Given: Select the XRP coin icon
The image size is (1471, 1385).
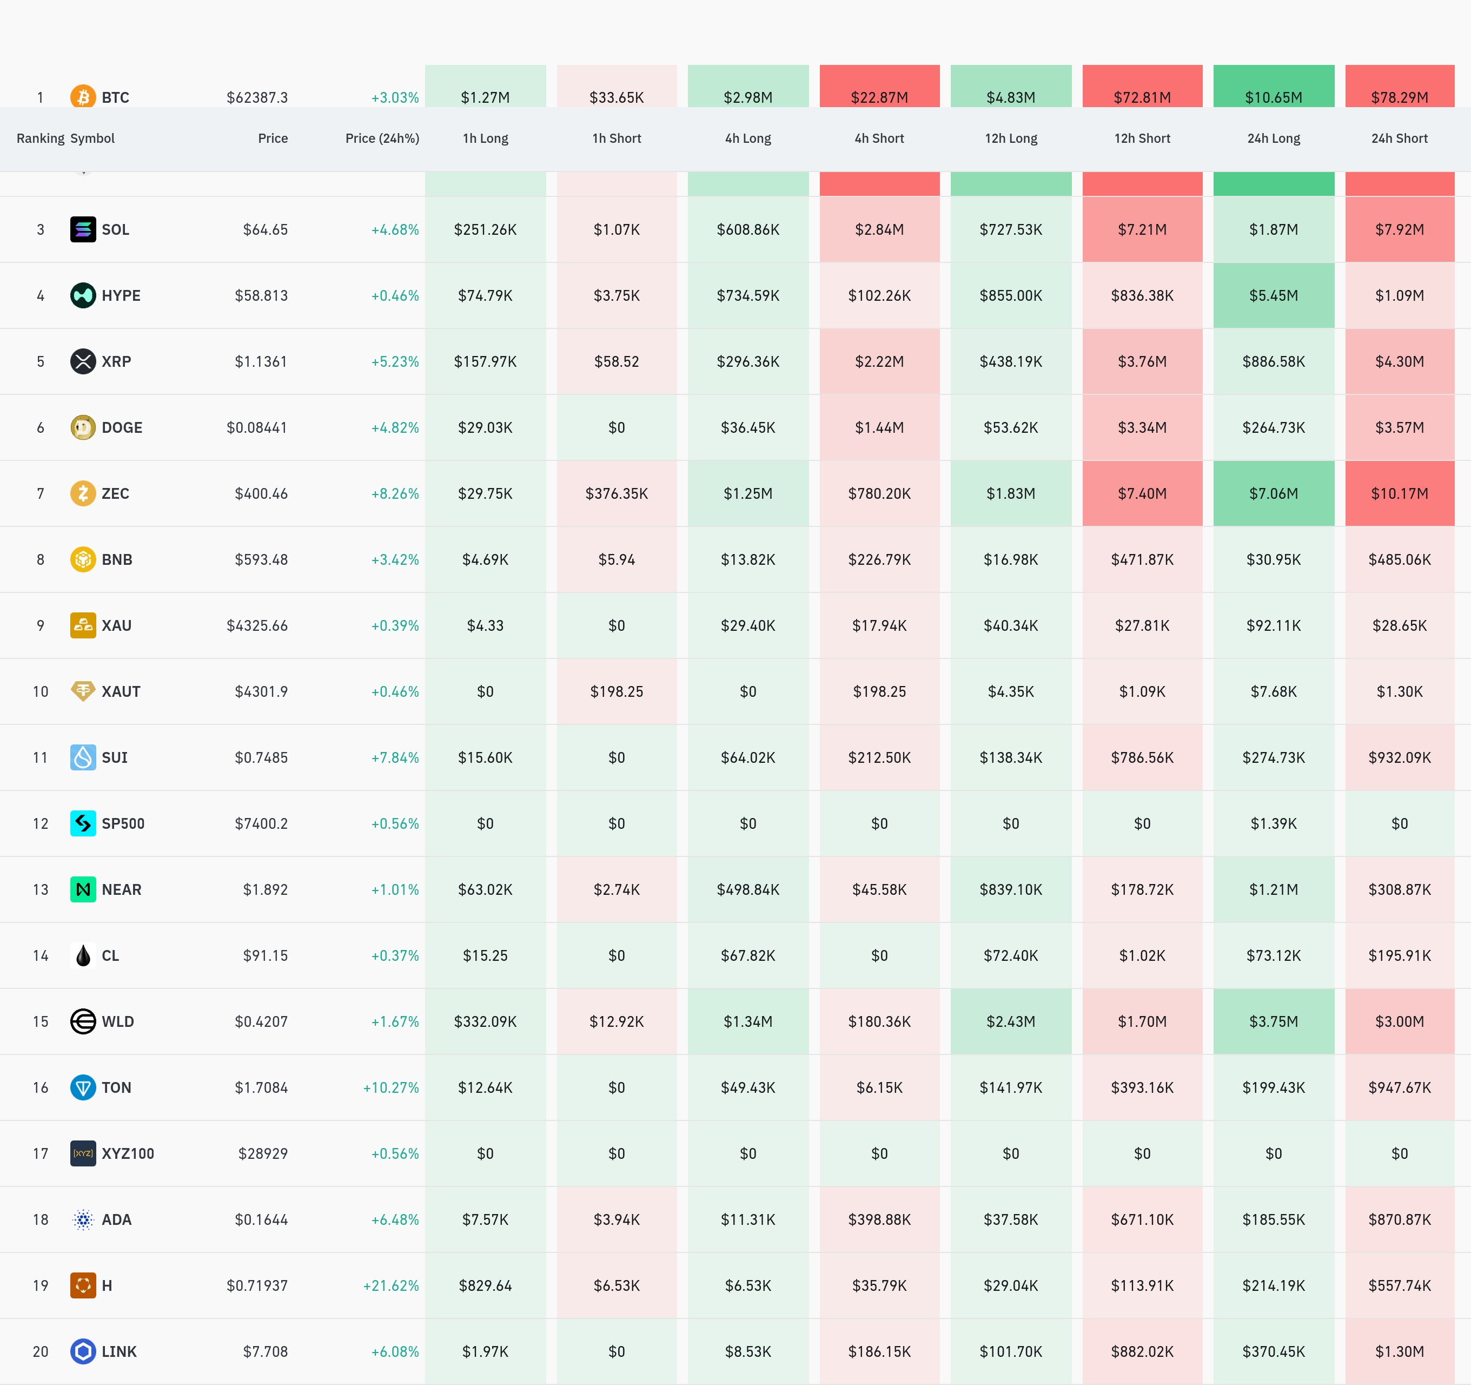Looking at the screenshot, I should point(83,361).
